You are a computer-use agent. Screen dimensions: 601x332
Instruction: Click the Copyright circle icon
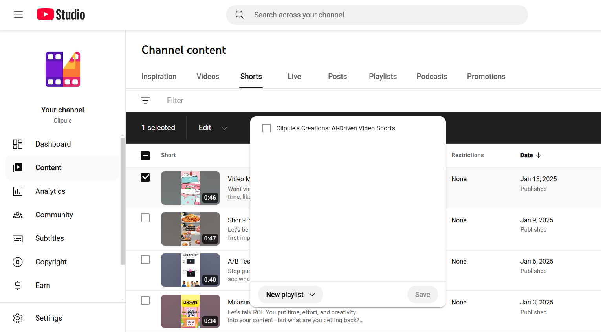[x=18, y=262]
